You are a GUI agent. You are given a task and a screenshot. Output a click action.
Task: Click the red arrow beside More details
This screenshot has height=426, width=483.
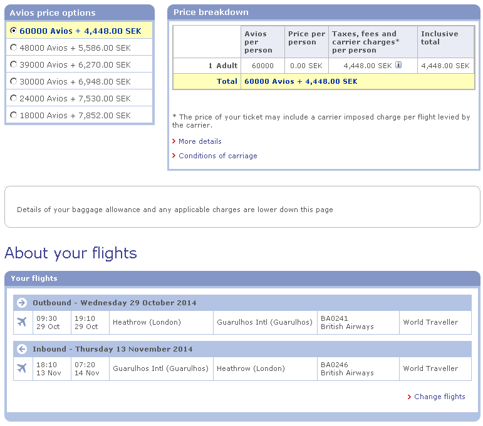pos(174,141)
